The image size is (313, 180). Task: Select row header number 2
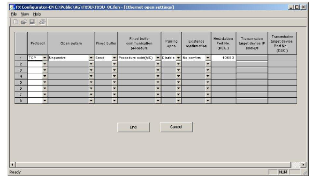click(x=21, y=64)
